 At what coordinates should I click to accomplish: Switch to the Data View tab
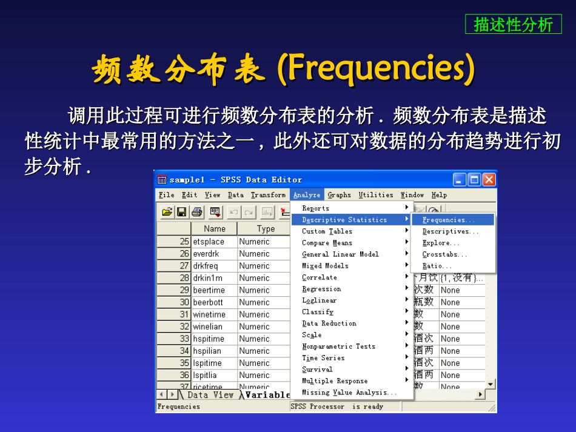click(210, 395)
